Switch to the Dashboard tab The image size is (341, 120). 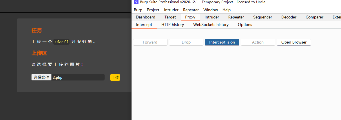tap(145, 17)
